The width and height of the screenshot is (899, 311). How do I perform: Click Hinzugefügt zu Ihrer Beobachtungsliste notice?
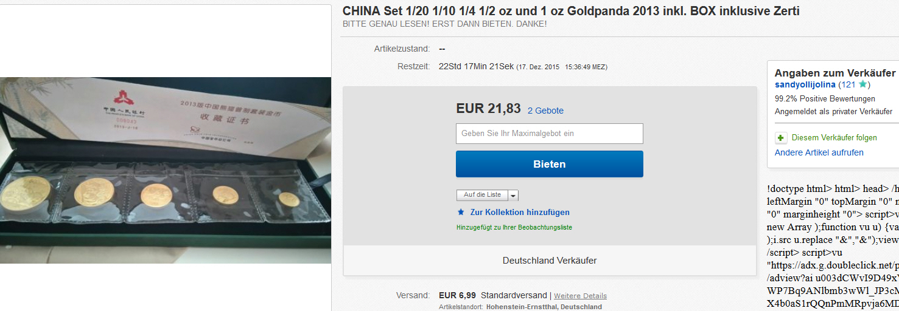click(514, 227)
